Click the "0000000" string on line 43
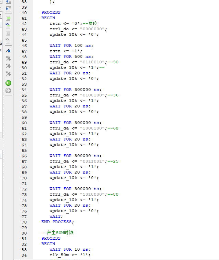Viewport: 219px width, 260px height. pyautogui.click(x=92, y=29)
